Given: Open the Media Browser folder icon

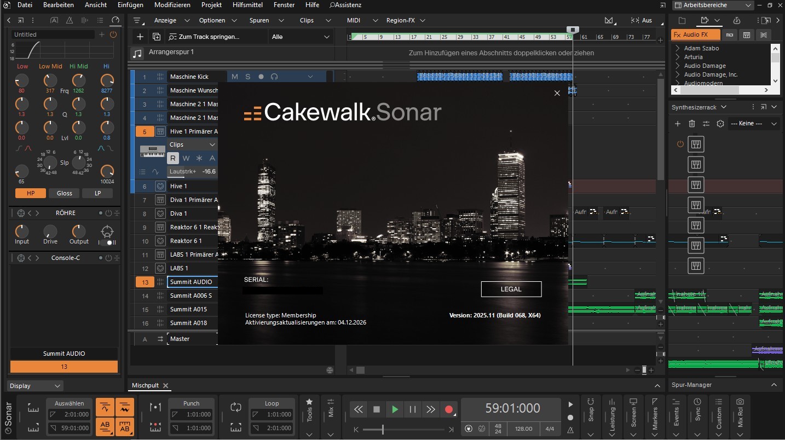Looking at the screenshot, I should click(682, 21).
